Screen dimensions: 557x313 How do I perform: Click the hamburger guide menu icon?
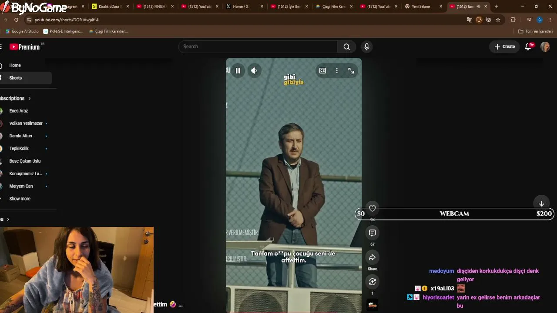(1, 47)
